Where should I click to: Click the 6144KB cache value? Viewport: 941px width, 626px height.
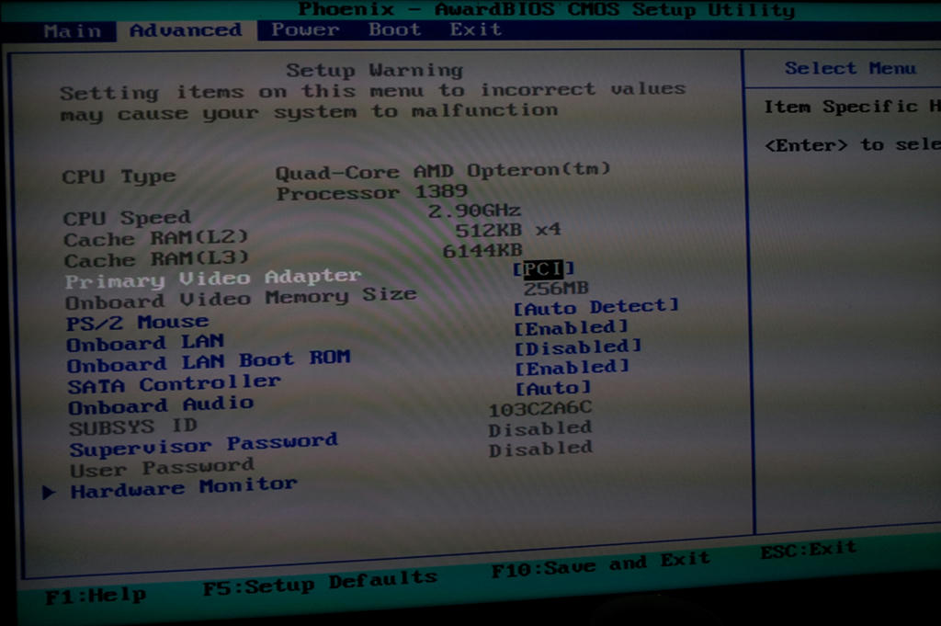(x=482, y=250)
